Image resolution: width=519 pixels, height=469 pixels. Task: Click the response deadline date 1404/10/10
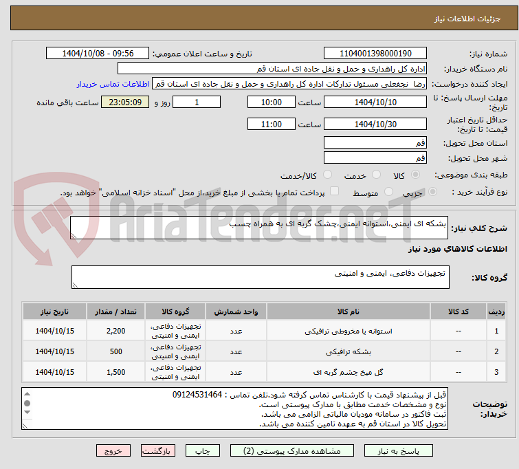(x=375, y=102)
